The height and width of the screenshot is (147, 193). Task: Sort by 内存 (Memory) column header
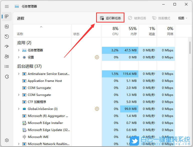pos(129,31)
